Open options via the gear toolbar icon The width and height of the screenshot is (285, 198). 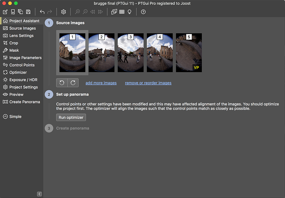[64, 12]
